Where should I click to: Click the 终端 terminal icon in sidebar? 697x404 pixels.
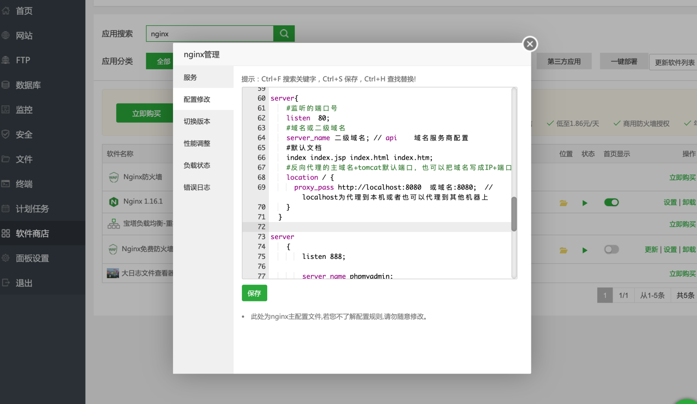(x=6, y=184)
